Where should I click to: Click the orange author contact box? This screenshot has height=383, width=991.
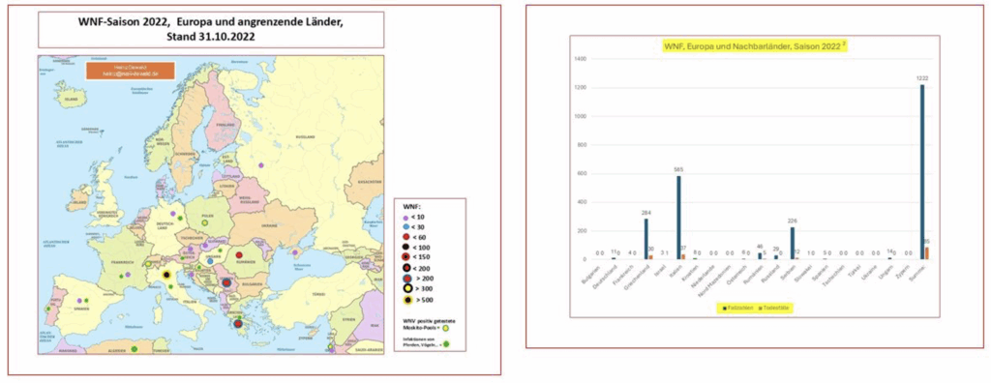click(130, 71)
